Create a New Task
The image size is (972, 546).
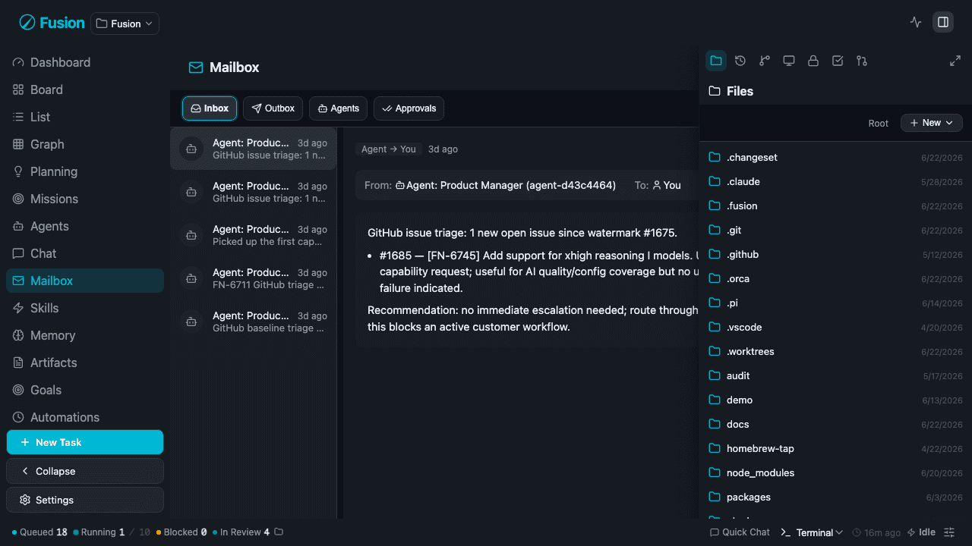[85, 442]
